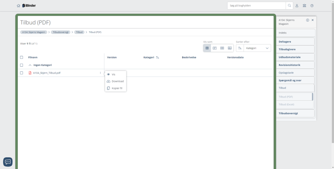334x169 pixels.
Task: Close the A104: Skjerns Magasin side panel
Action: [x=313, y=20]
